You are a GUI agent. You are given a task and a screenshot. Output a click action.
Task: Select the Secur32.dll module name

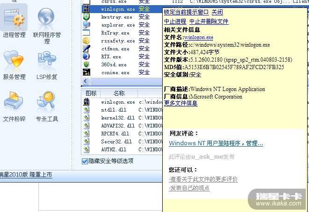116,141
